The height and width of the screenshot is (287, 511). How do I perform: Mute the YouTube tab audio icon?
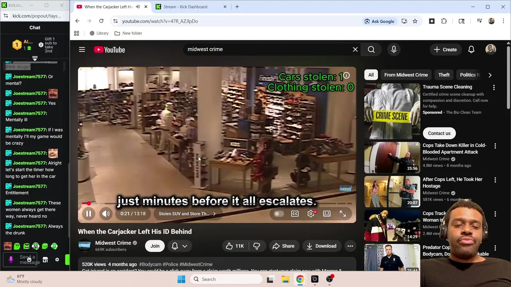coord(138,6)
